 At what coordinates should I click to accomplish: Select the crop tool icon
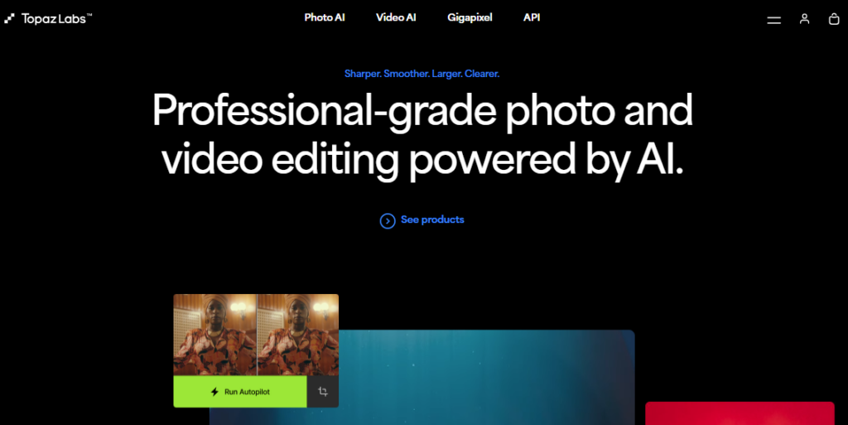click(323, 392)
